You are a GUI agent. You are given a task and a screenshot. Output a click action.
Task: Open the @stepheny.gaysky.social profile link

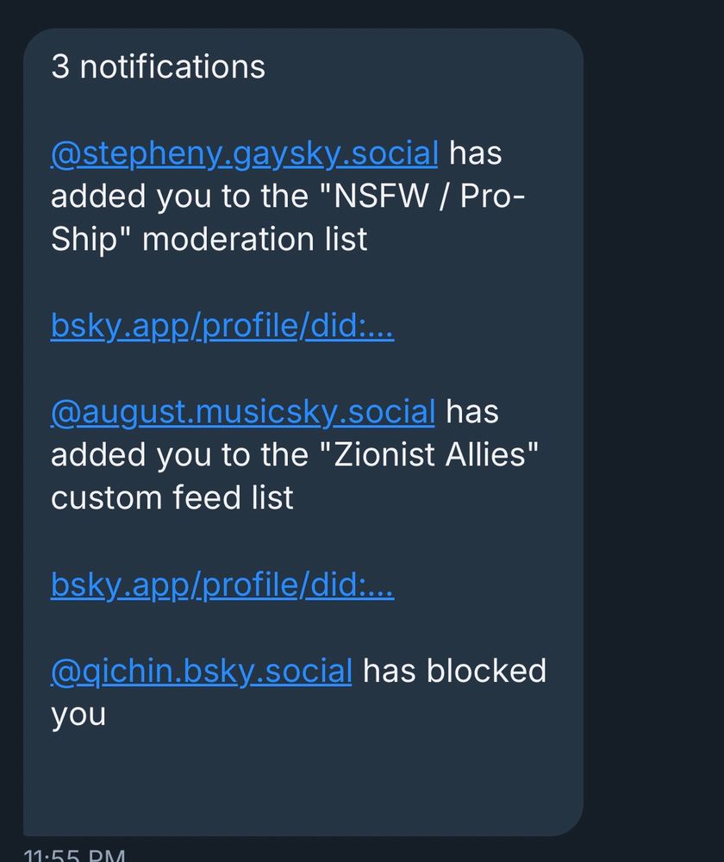click(244, 153)
